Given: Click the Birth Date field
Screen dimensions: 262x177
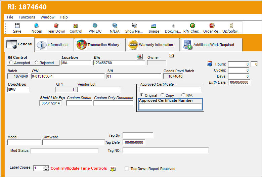Looking at the screenshot, I should [239, 82].
